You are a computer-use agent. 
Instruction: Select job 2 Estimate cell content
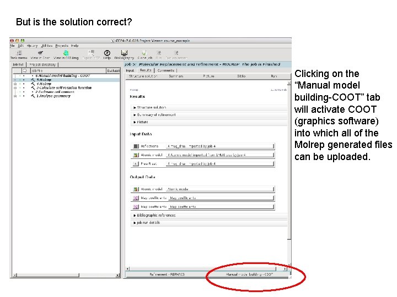tap(55, 92)
